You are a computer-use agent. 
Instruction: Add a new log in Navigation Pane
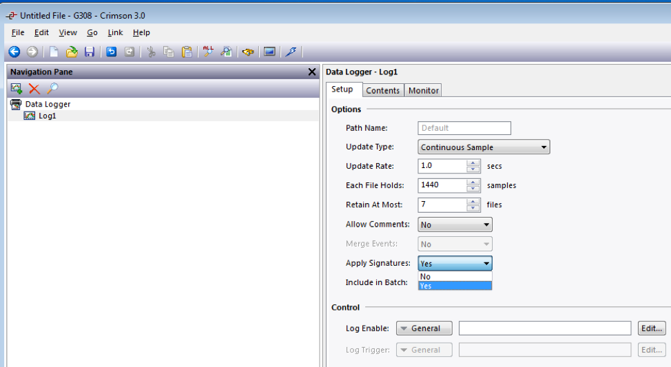[17, 89]
